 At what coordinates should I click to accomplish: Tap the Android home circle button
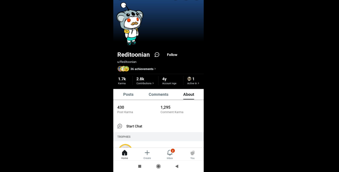click(159, 166)
